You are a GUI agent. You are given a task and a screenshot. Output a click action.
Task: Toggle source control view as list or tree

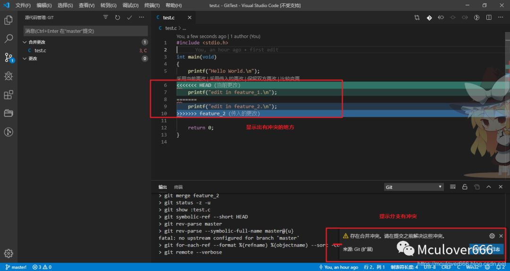106,17
